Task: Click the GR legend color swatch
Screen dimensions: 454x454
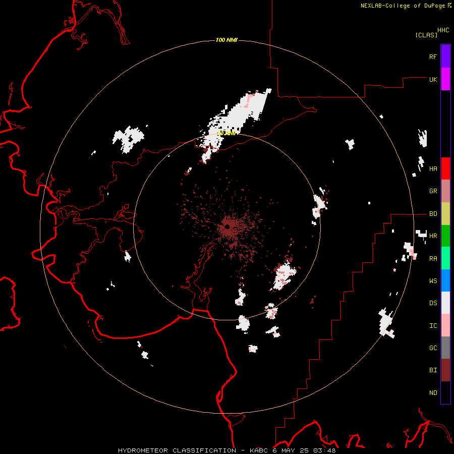Action: [x=445, y=191]
